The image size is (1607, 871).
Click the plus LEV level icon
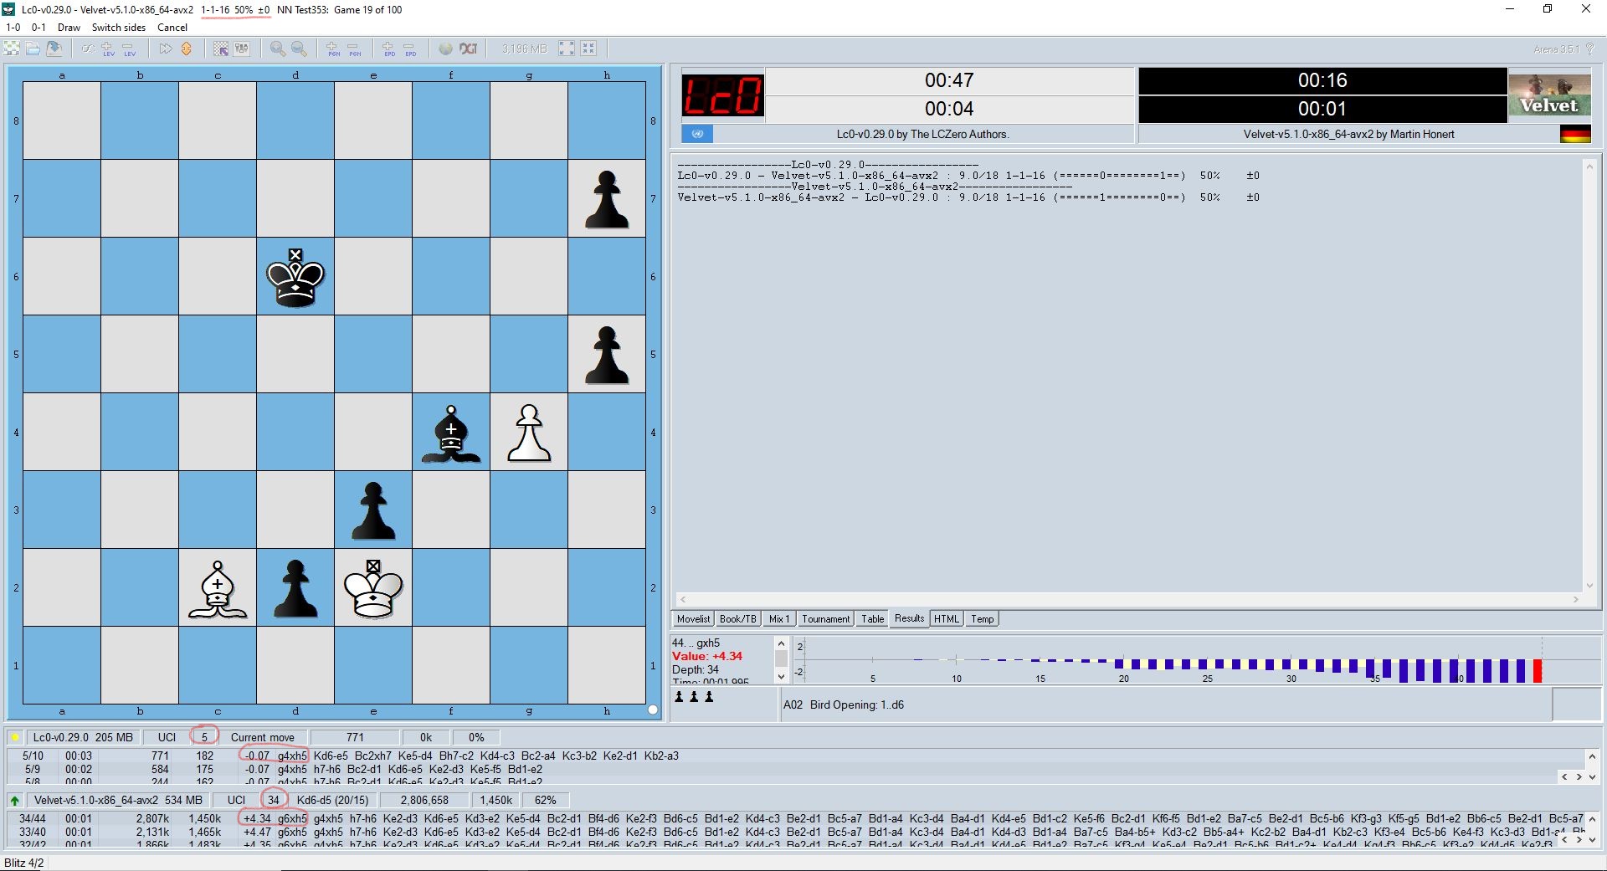click(109, 49)
